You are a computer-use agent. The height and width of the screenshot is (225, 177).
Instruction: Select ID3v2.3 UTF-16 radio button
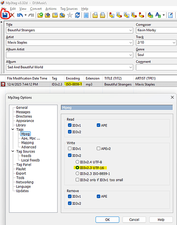click(x=77, y=168)
